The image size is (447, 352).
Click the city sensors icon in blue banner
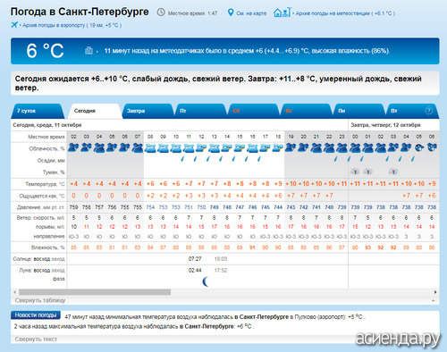click(89, 50)
